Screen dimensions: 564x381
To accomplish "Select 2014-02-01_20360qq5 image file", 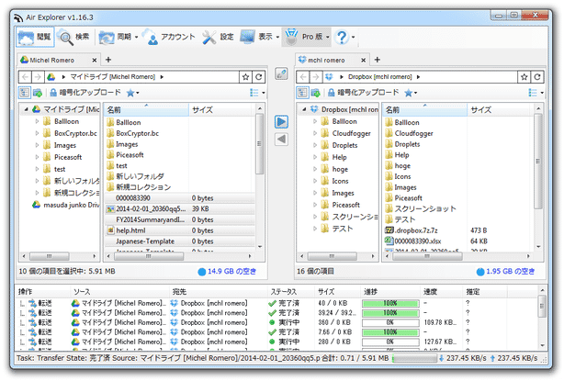I will [151, 208].
